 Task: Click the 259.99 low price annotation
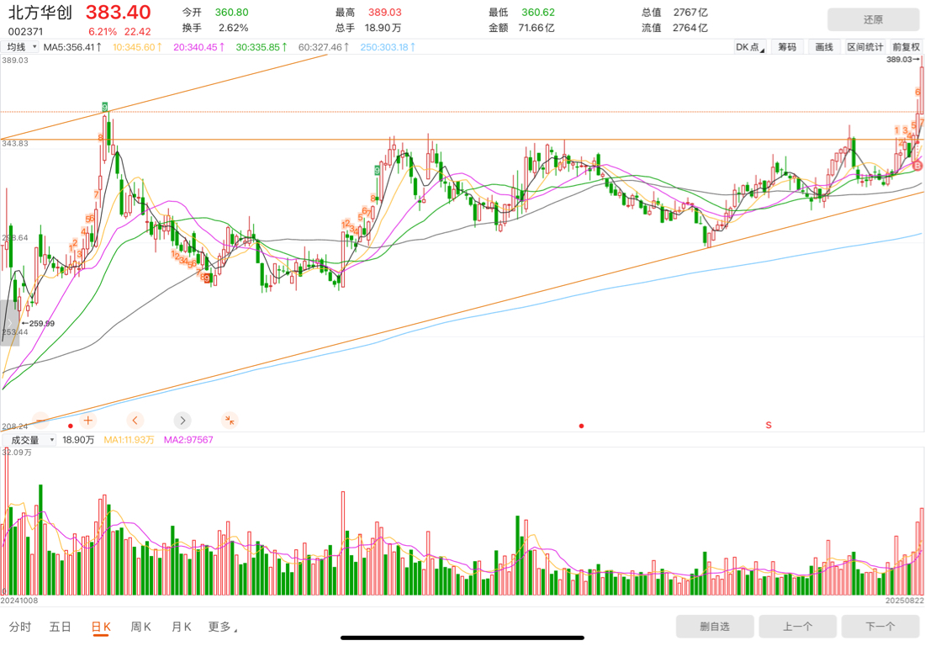[x=38, y=323]
